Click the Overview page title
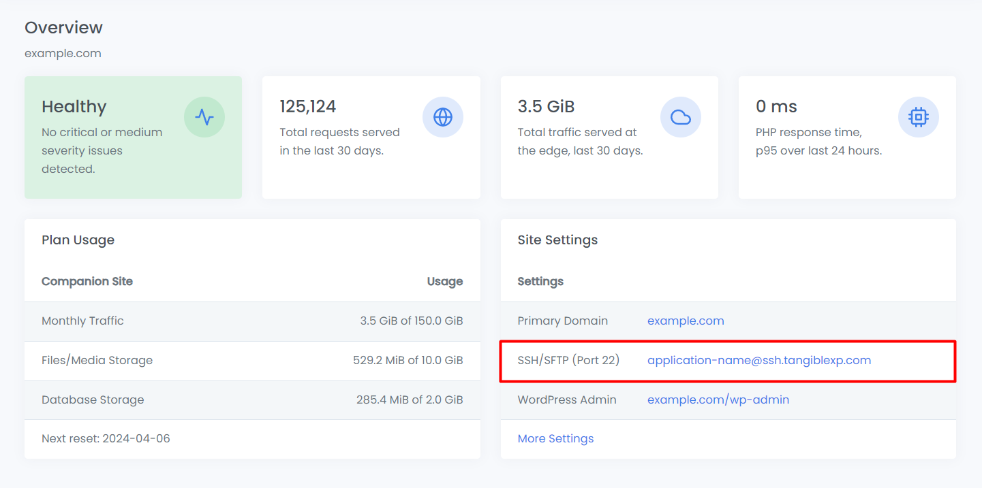The width and height of the screenshot is (982, 488). pos(63,28)
